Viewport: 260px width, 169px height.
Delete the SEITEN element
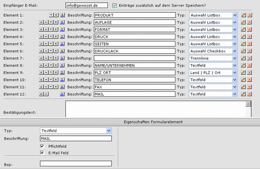250,44
